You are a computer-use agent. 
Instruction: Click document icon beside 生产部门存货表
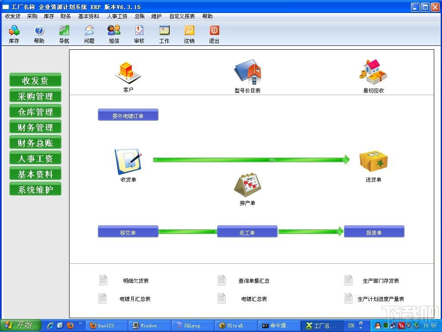[x=348, y=280]
